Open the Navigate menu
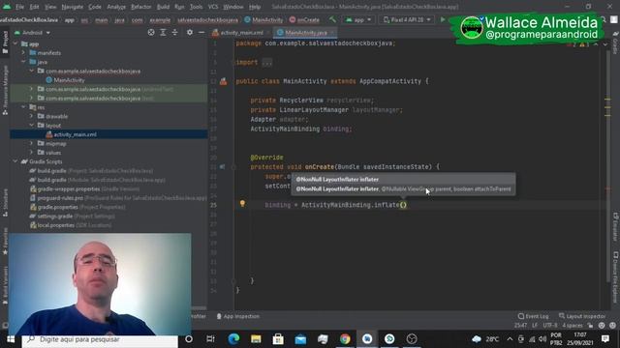 (73, 7)
